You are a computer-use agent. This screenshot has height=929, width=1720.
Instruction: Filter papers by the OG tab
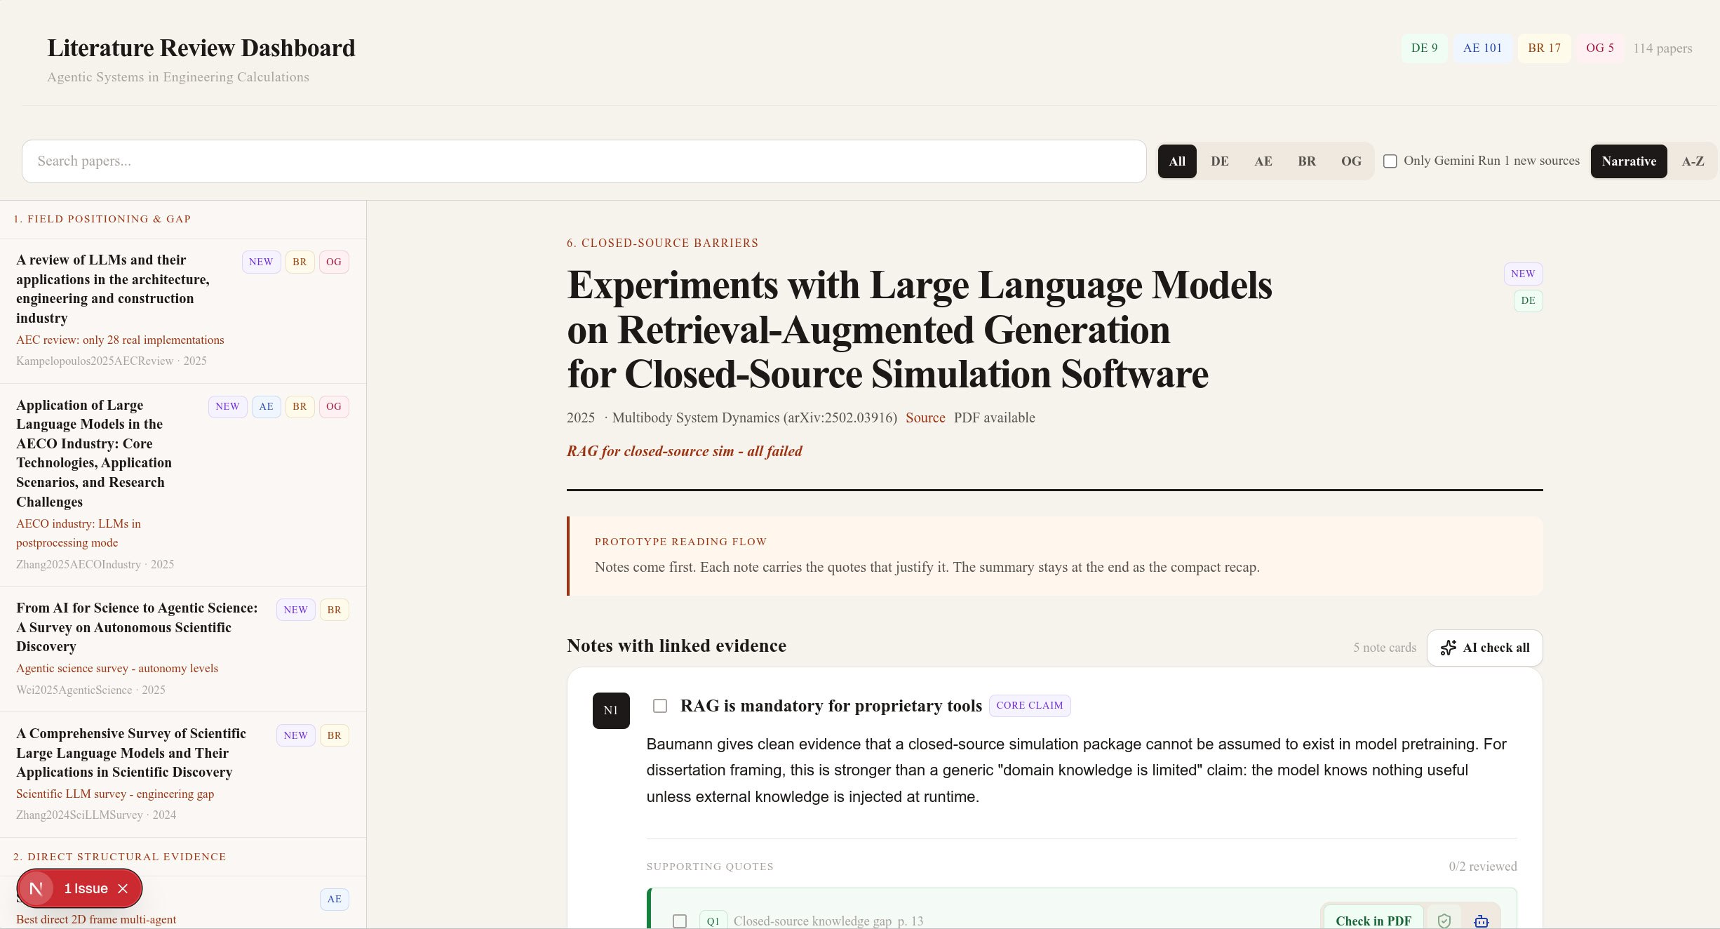click(x=1350, y=161)
